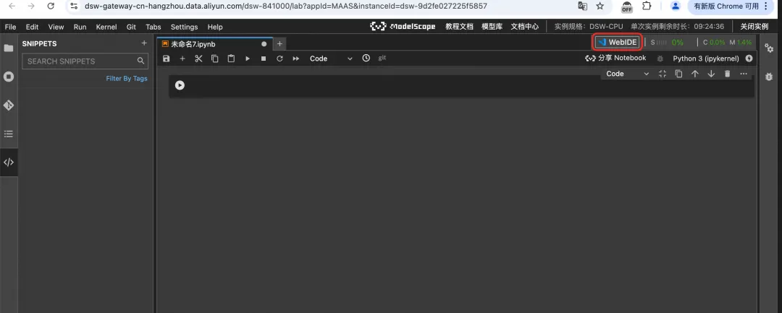Open the Run menu
This screenshot has height=313, width=782.
coord(80,27)
